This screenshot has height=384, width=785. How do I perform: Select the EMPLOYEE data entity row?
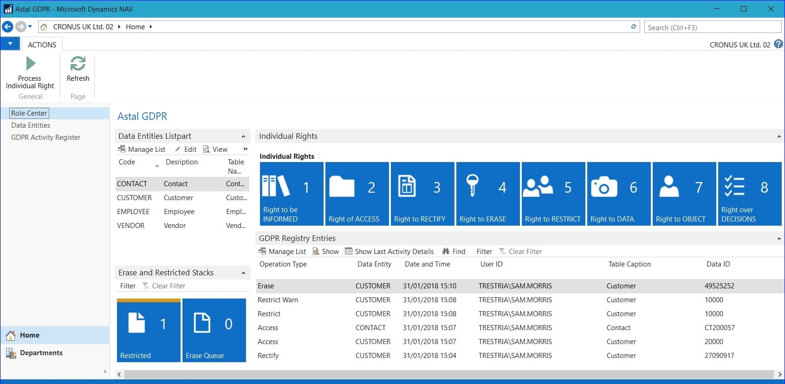click(182, 212)
